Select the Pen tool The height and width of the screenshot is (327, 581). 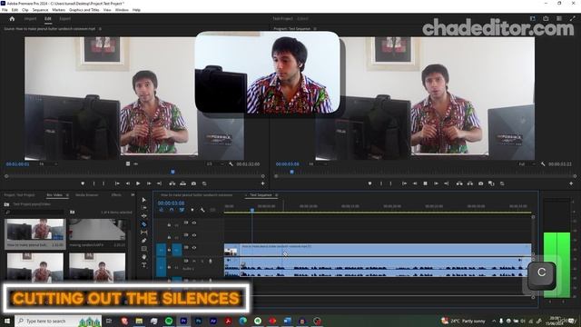pos(143,241)
